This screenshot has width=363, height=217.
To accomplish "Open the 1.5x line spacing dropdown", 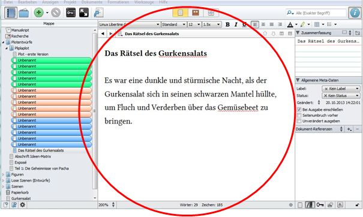I will pyautogui.click(x=212, y=25).
